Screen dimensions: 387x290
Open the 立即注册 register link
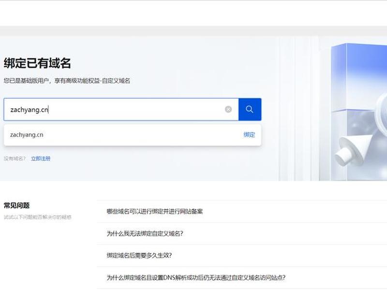coord(41,159)
